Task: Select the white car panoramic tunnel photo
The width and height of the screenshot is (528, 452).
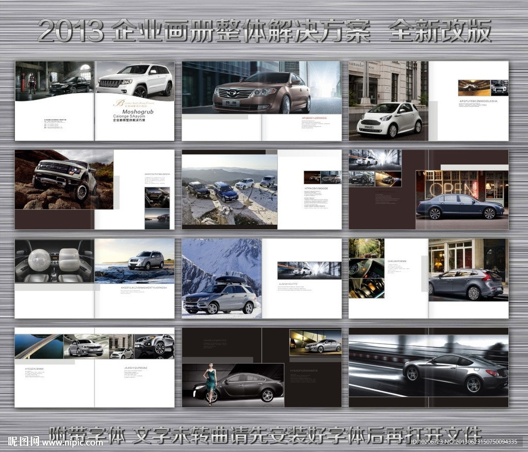Action: pyautogui.click(x=309, y=270)
